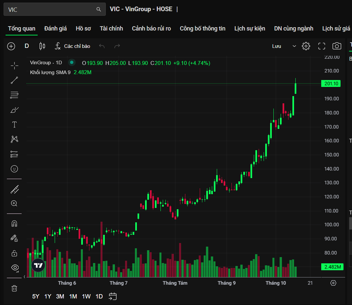Switch to the Tài chính tab
352x305 pixels.
tap(111, 29)
